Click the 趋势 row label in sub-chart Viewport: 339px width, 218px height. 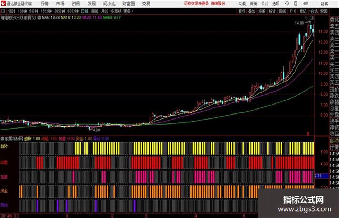coord(4,146)
